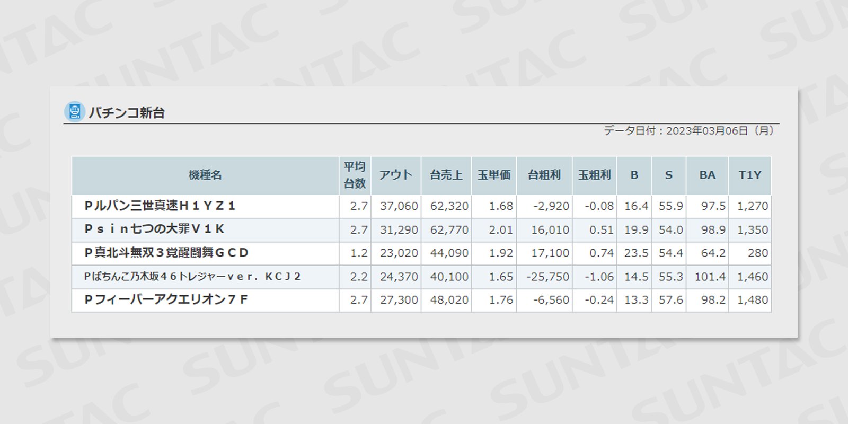The height and width of the screenshot is (424, 848).
Task: Select machine name P真北斗無双3覚醒闘舞GCD
Action: click(x=166, y=253)
